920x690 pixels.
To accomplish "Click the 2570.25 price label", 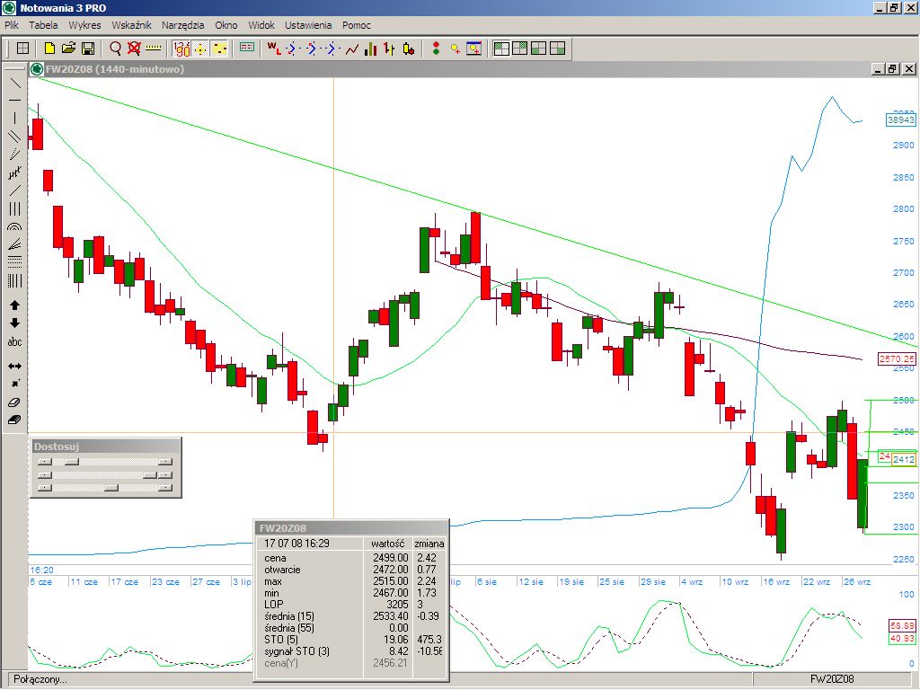I will pos(897,358).
